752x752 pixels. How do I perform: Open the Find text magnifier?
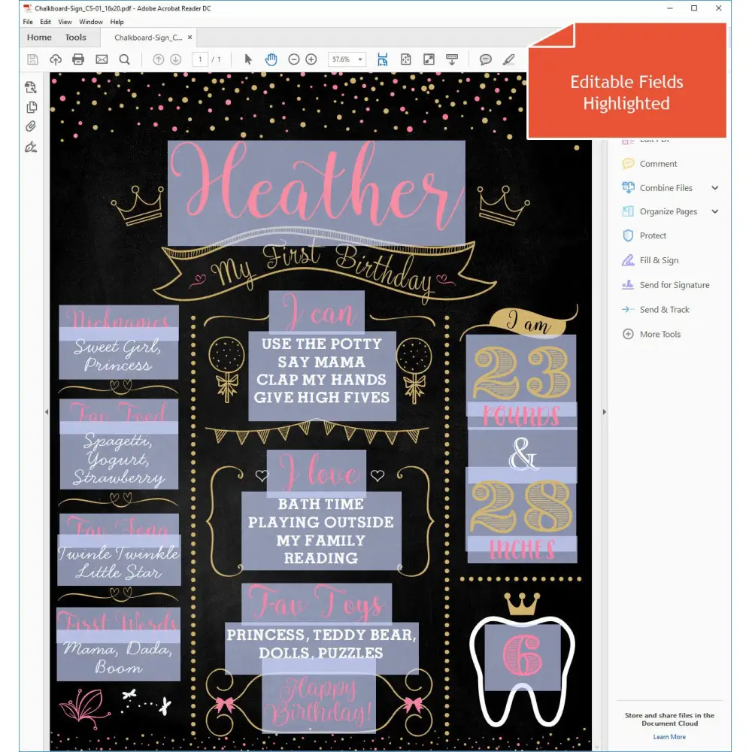point(125,59)
